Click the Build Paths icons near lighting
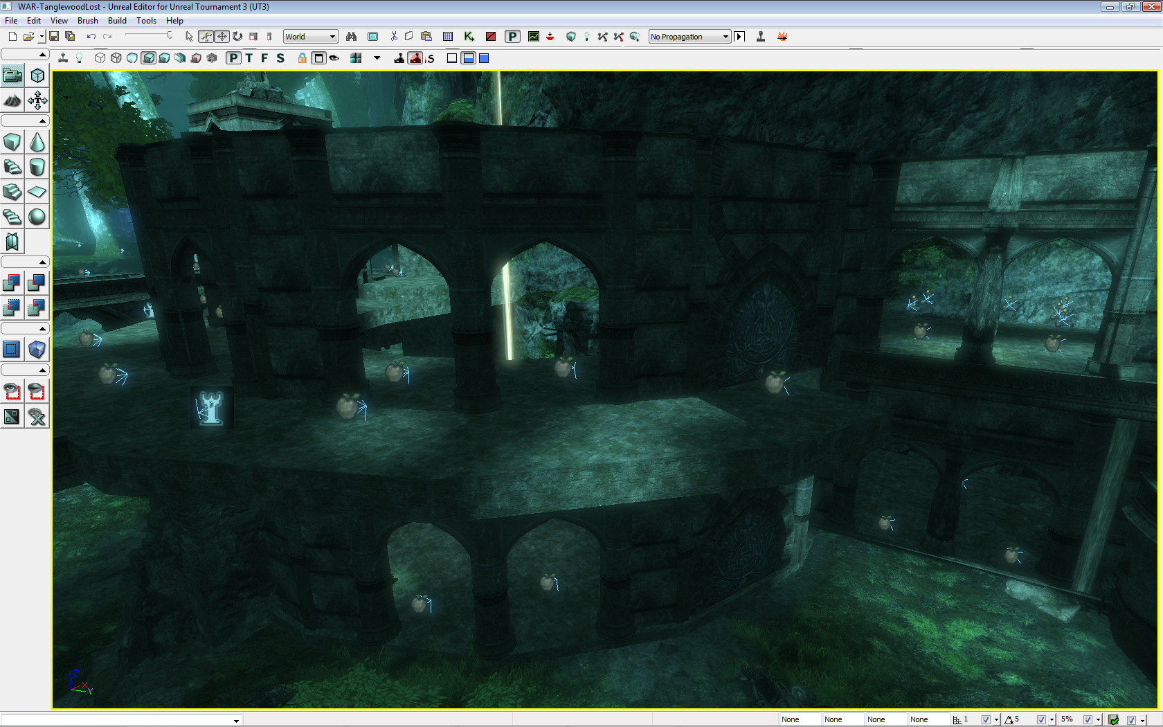 pyautogui.click(x=602, y=37)
